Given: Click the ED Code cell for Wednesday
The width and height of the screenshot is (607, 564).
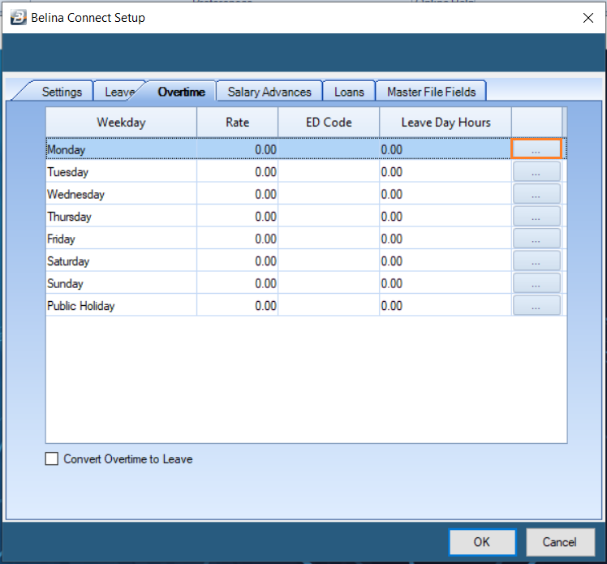Looking at the screenshot, I should [329, 194].
